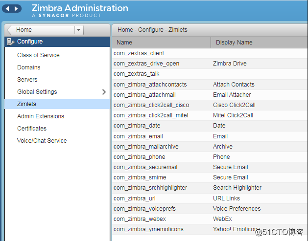
Task: Select the com_zimbra_email zimlet
Action: click(138, 136)
